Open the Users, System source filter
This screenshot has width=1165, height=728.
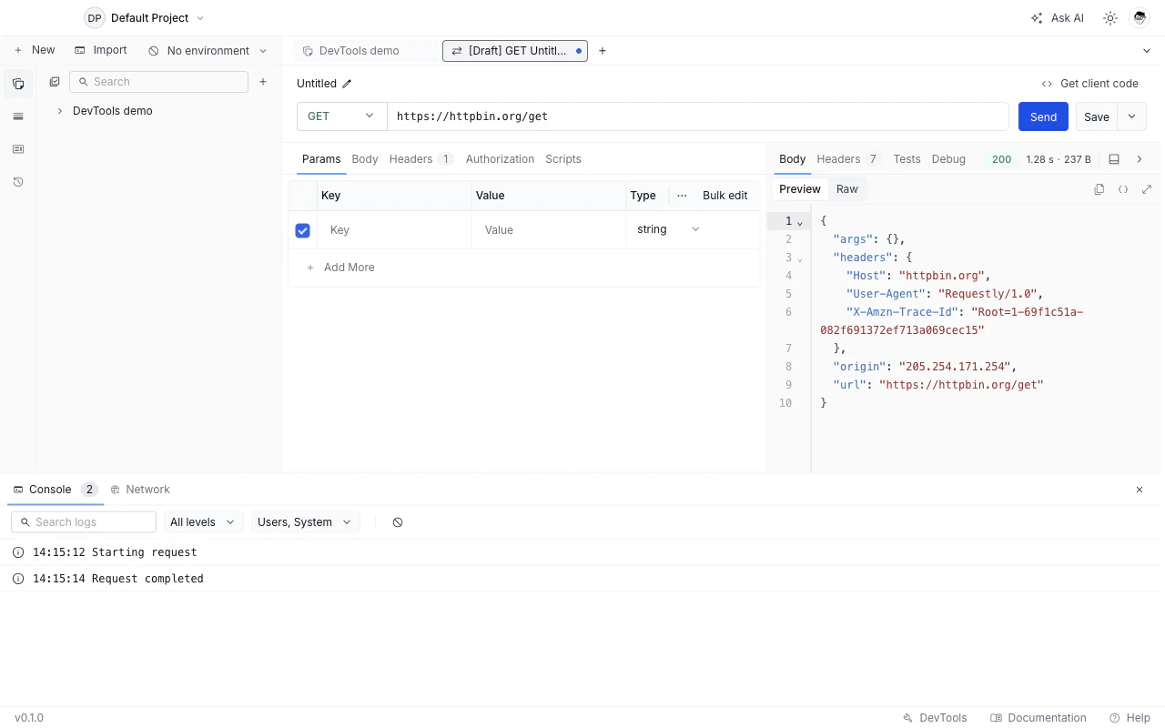pos(305,522)
